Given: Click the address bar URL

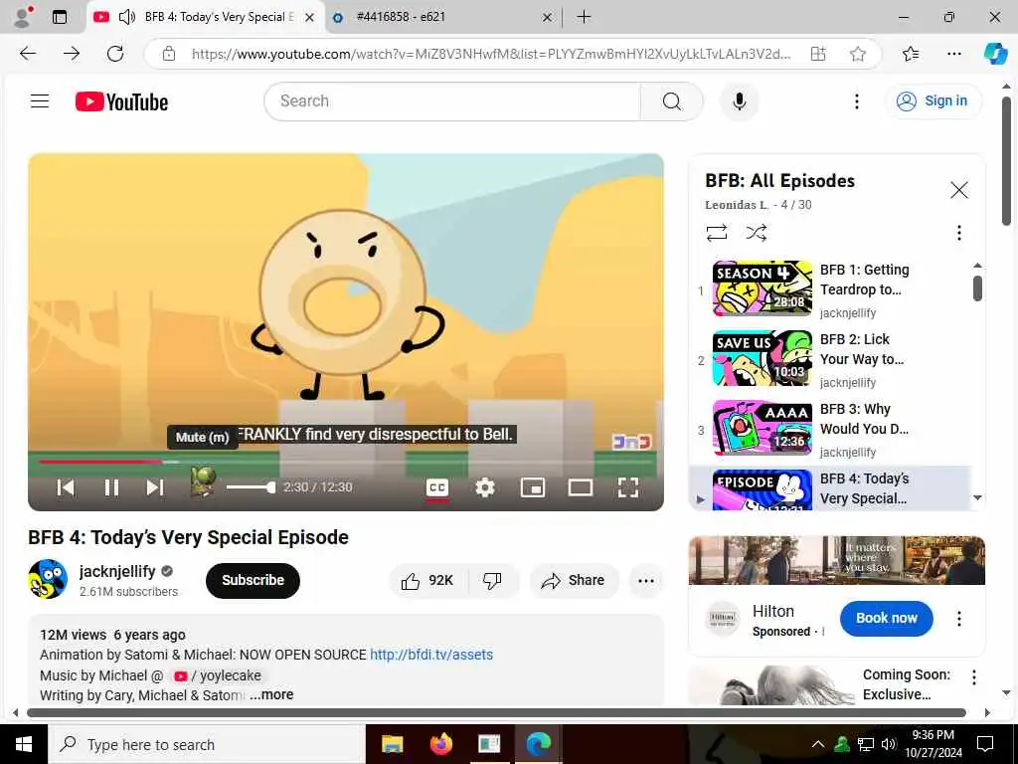Looking at the screenshot, I should 491,54.
